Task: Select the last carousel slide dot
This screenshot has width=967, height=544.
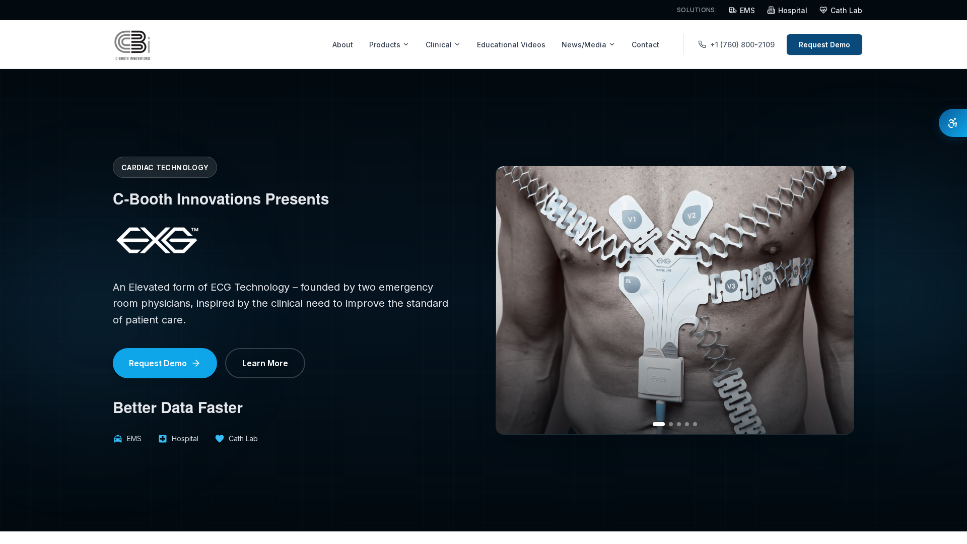Action: coord(695,424)
